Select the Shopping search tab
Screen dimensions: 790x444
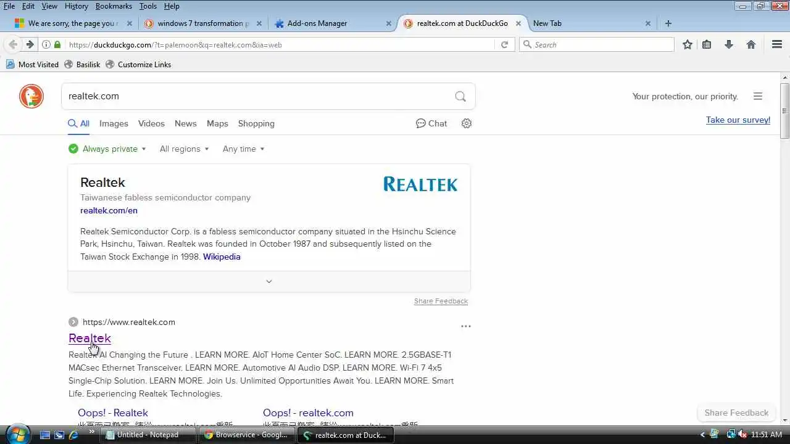(x=256, y=123)
